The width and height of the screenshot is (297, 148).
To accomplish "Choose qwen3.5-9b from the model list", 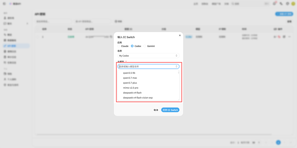I will (x=148, y=73).
